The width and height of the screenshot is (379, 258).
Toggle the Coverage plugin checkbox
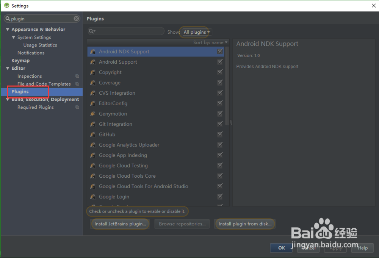220,82
